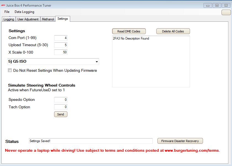Click the Juice Box title bar icon
Image resolution: width=232 pixels, height=166 pixels.
[3, 5]
